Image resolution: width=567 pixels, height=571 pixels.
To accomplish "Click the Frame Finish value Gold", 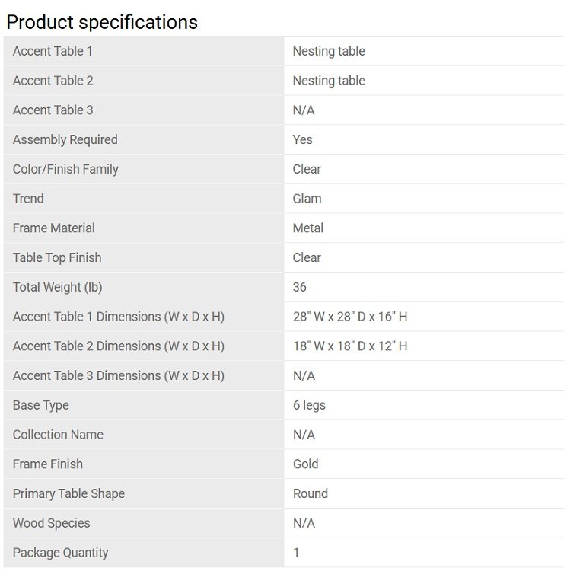I will 305,464.
